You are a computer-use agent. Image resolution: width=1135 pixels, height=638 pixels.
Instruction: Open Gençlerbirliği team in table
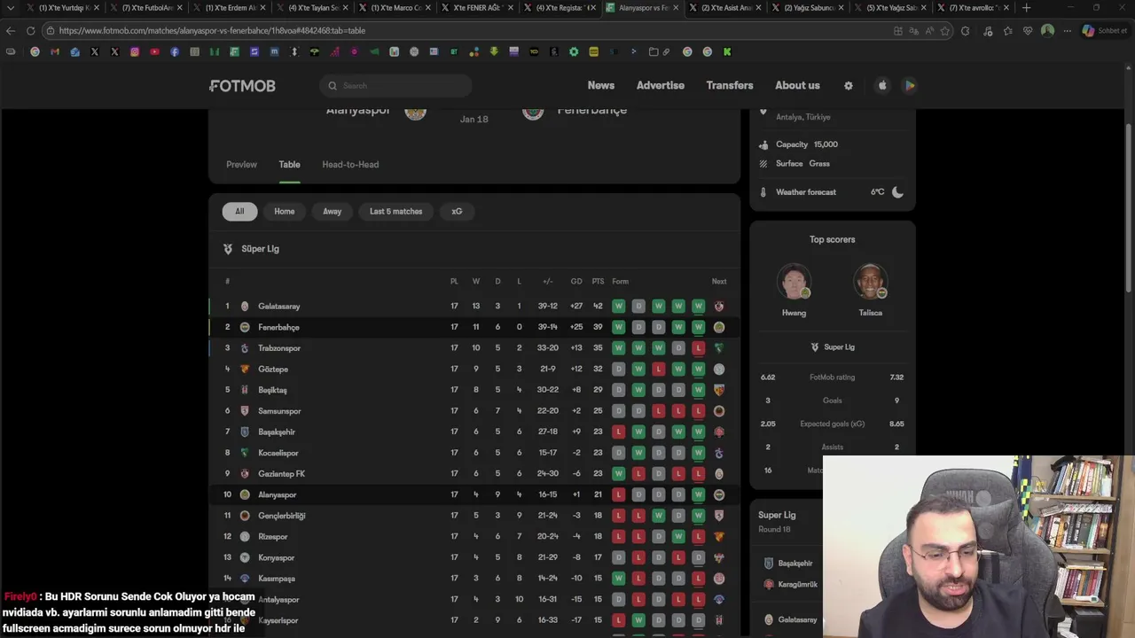282,516
